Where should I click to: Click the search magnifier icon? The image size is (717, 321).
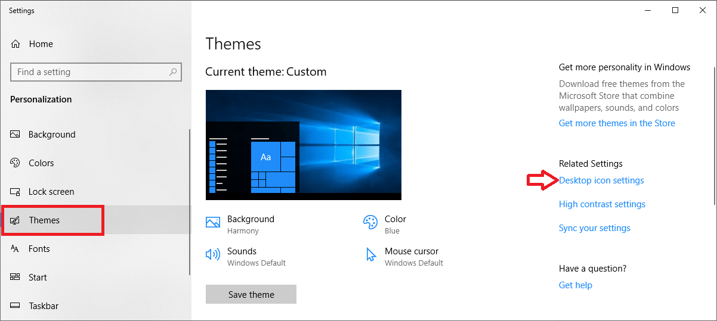[173, 72]
